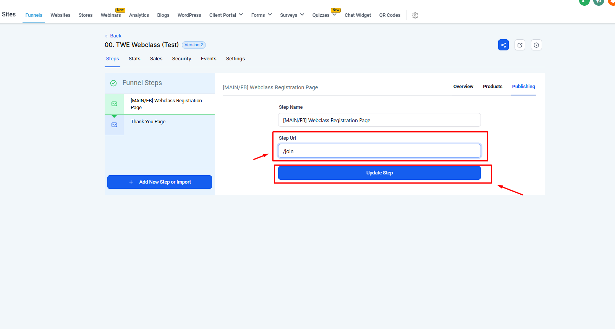Open funnel preview in new tab icon
The image size is (615, 329).
click(x=520, y=45)
